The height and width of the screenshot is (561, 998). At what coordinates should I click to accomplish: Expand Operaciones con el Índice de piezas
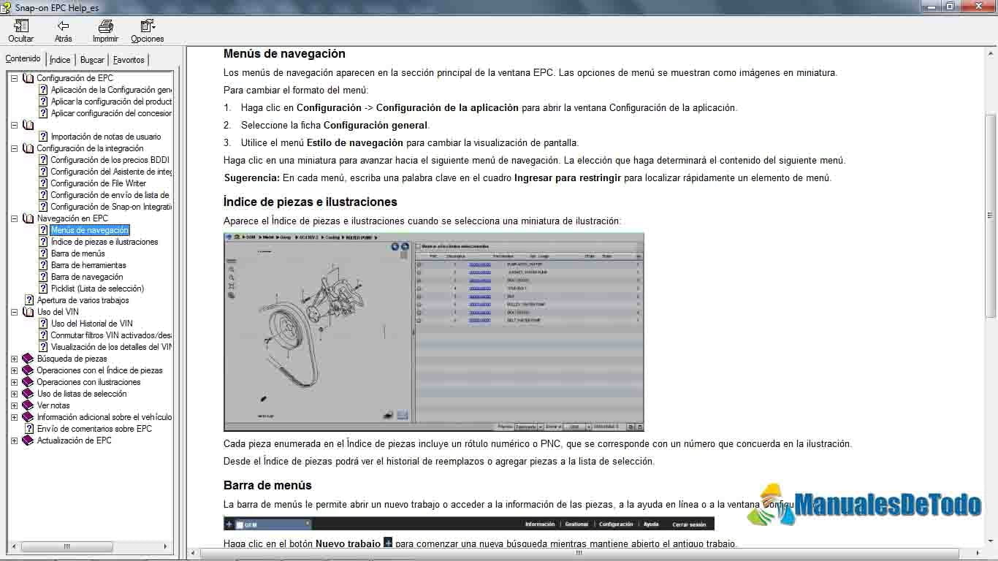pos(14,370)
